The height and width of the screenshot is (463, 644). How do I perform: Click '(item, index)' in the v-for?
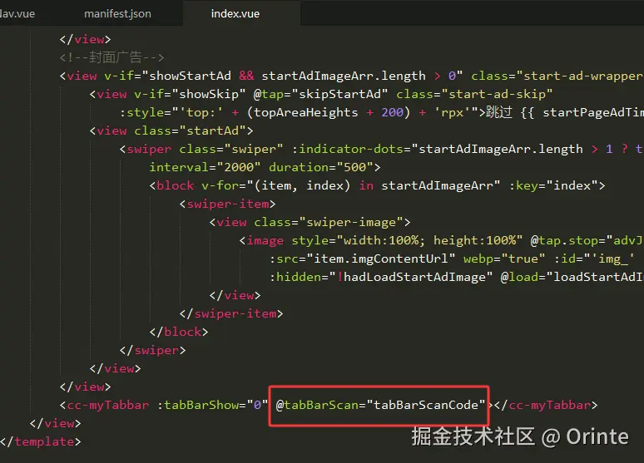[x=302, y=185]
